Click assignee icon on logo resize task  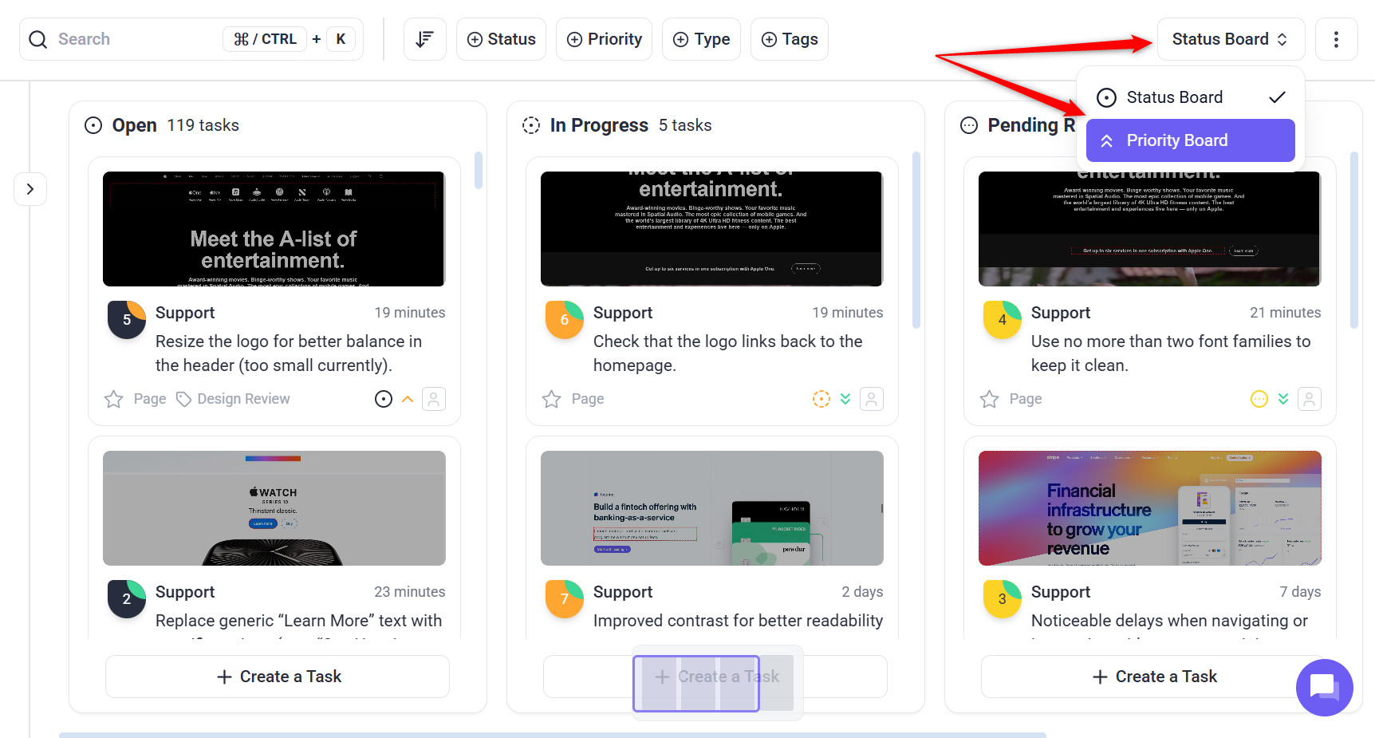(434, 399)
